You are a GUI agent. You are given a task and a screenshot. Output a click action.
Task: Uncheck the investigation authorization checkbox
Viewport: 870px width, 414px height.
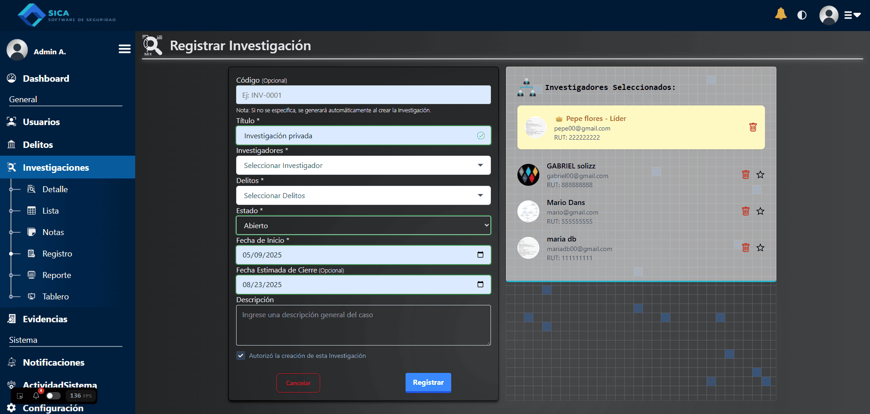click(x=241, y=356)
